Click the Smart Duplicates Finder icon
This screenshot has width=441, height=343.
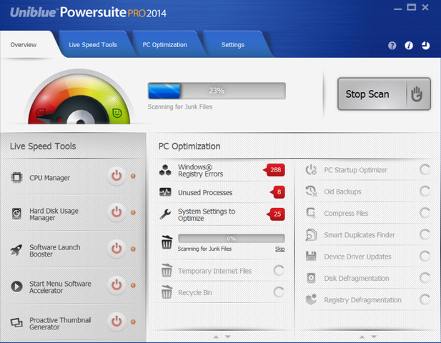pyautogui.click(x=311, y=235)
